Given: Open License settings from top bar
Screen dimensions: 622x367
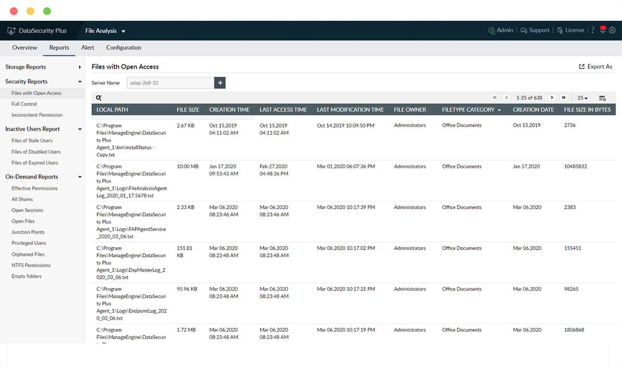Looking at the screenshot, I should [570, 30].
